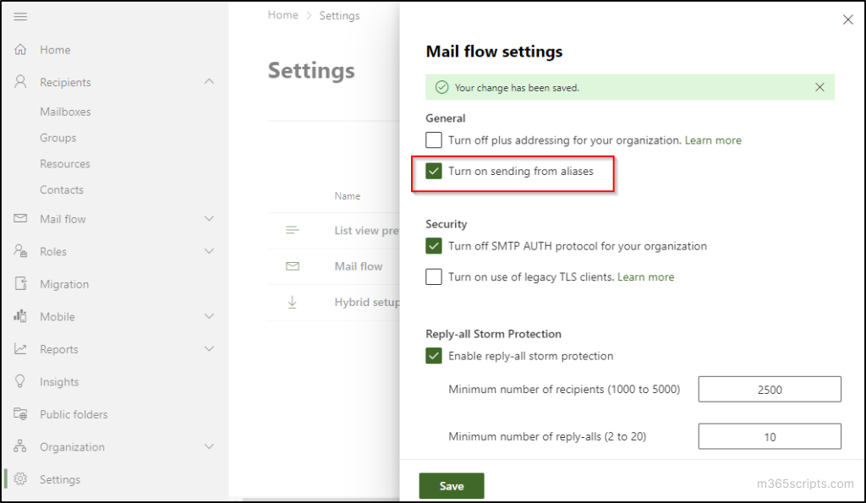This screenshot has height=503, width=866.
Task: Click the minimum number of recipients field
Action: coord(770,389)
